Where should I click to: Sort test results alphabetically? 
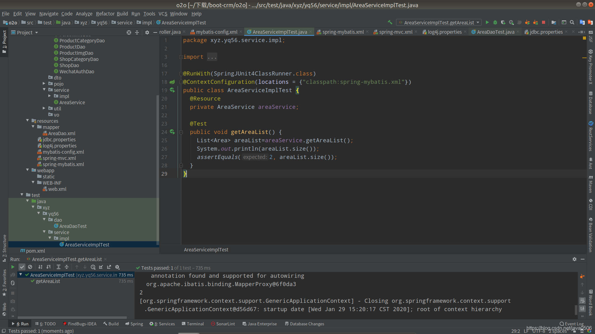click(x=40, y=267)
